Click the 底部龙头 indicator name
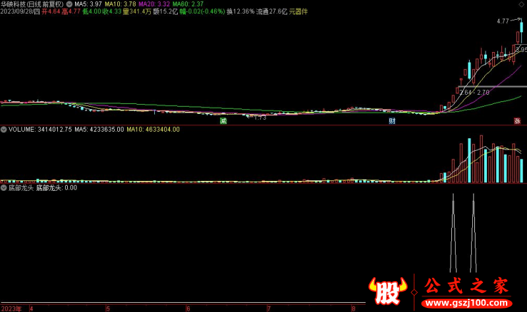527x312 pixels. click(x=21, y=188)
